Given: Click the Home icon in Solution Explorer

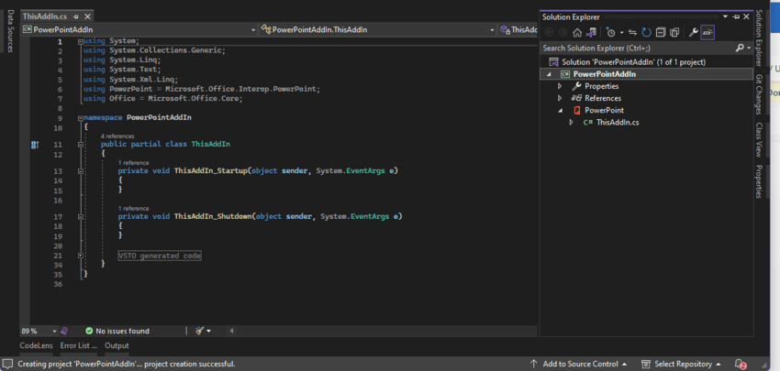Looking at the screenshot, I should [x=577, y=32].
